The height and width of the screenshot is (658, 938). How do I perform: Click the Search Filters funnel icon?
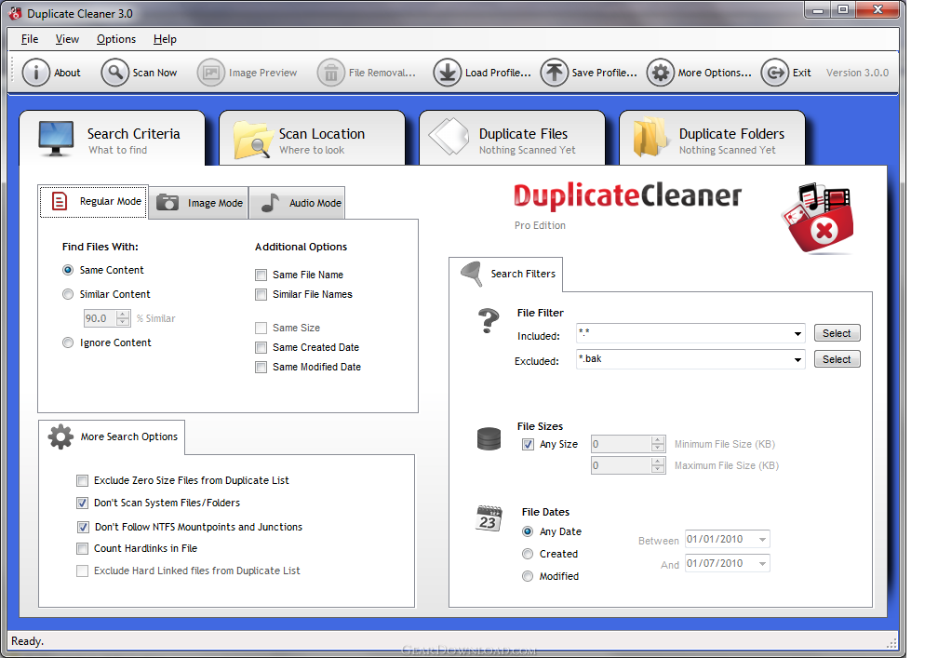[x=472, y=274]
